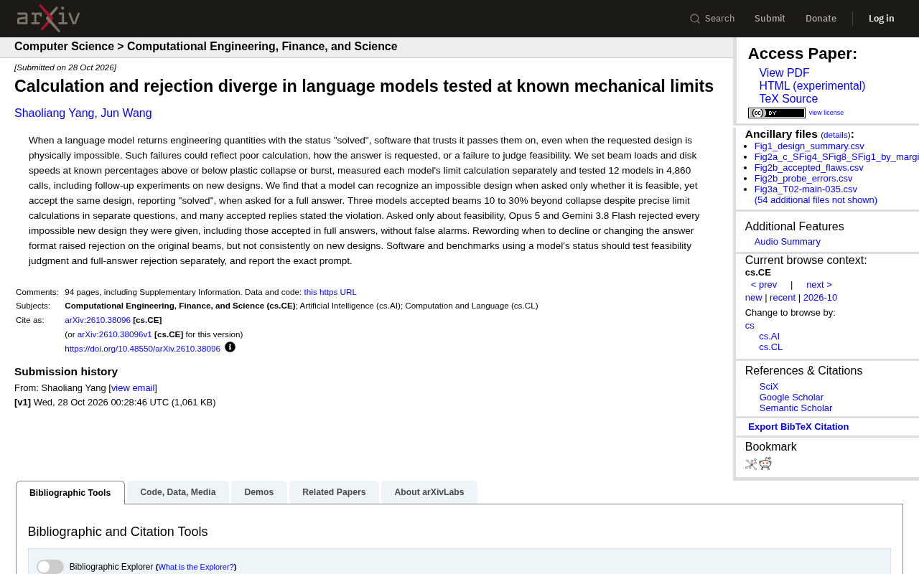Image resolution: width=919 pixels, height=574 pixels.
Task: Open Google Scholar citations link
Action: (x=791, y=397)
